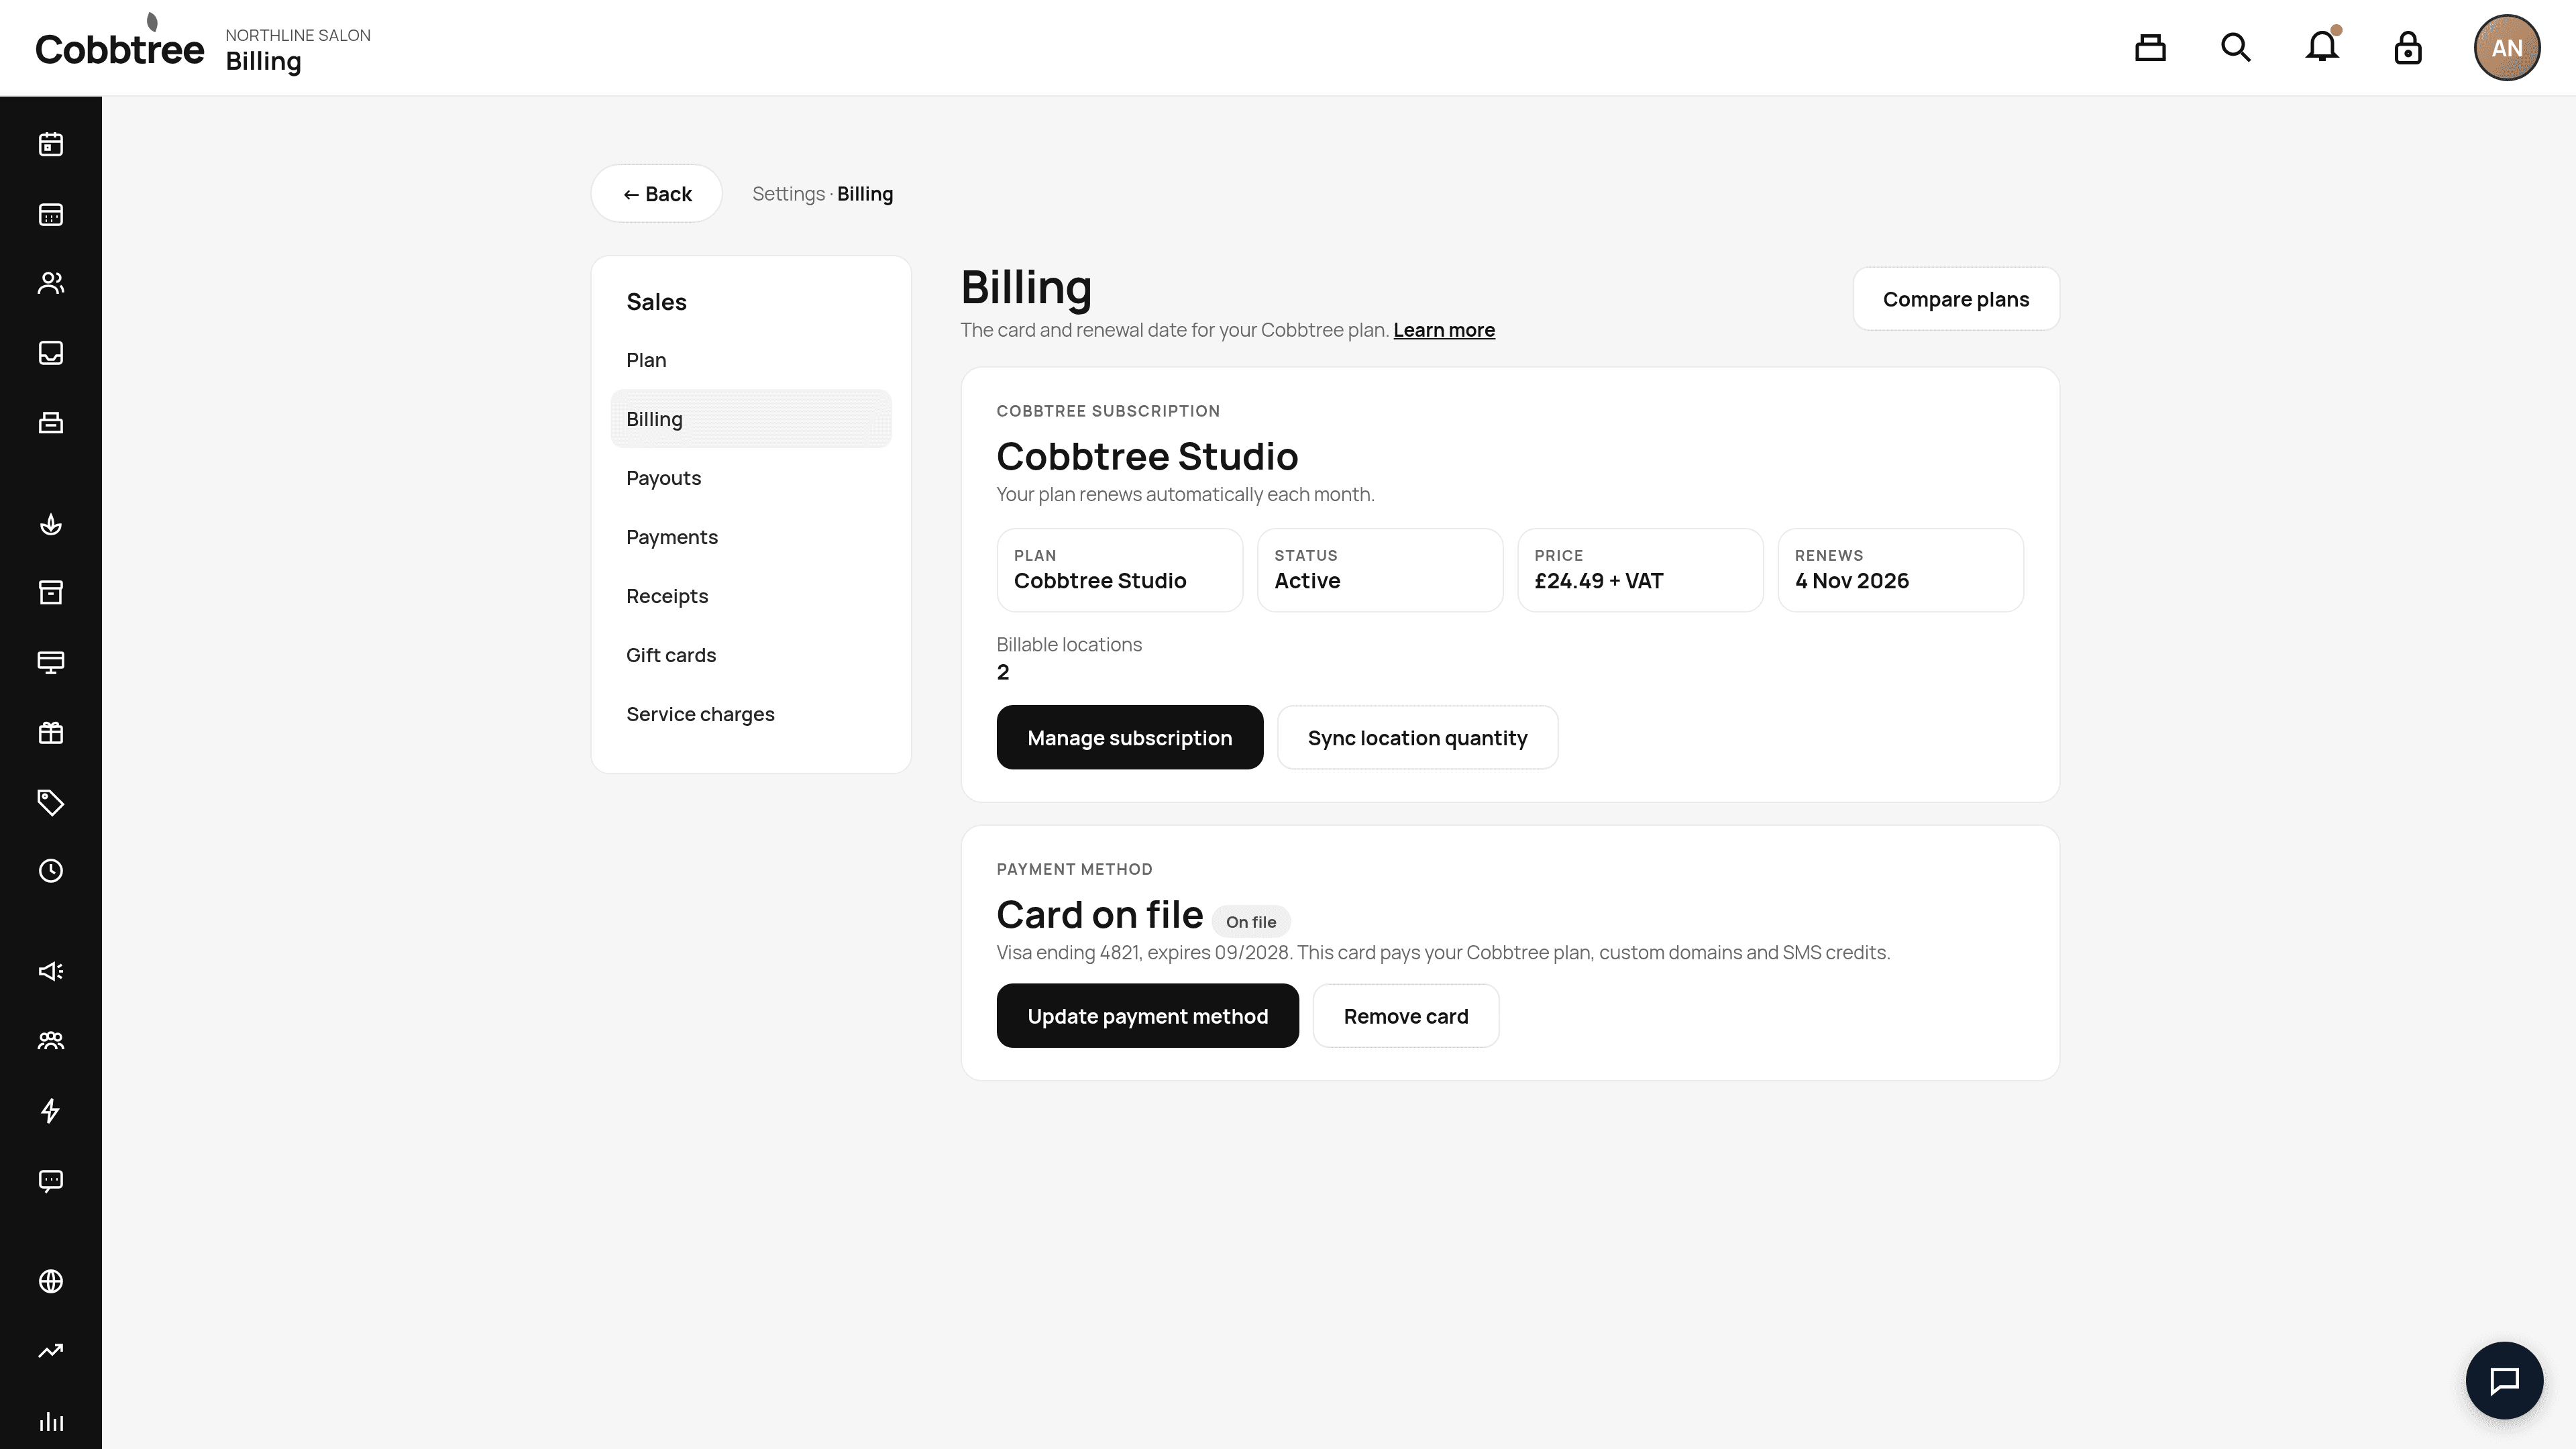Click the header point-of-sale register icon
The width and height of the screenshot is (2576, 1449).
tap(2150, 48)
